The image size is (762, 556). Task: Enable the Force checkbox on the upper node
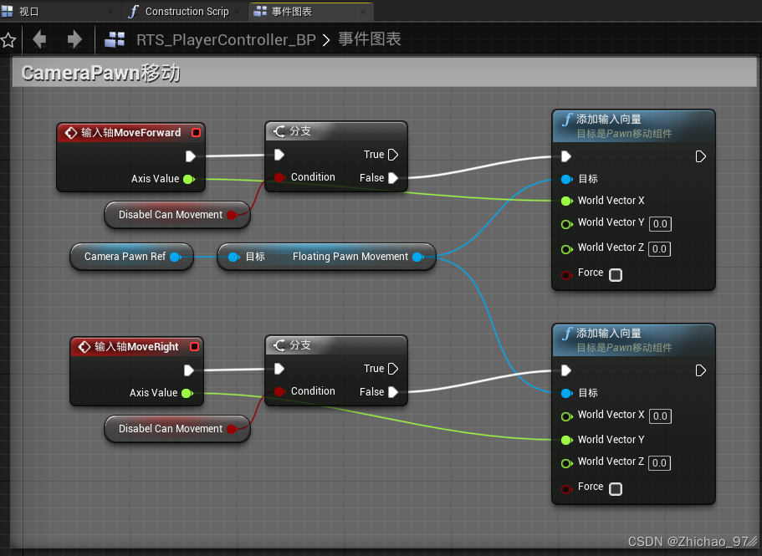[x=616, y=273]
